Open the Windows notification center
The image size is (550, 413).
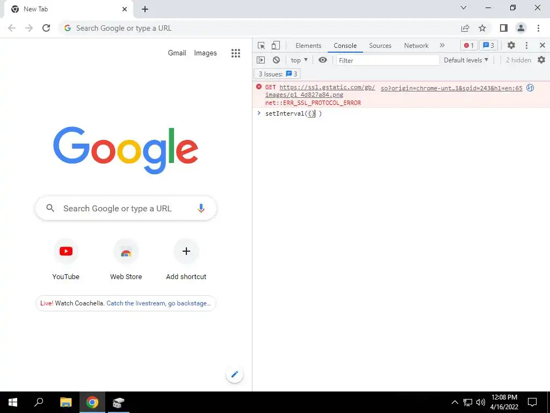(532, 402)
